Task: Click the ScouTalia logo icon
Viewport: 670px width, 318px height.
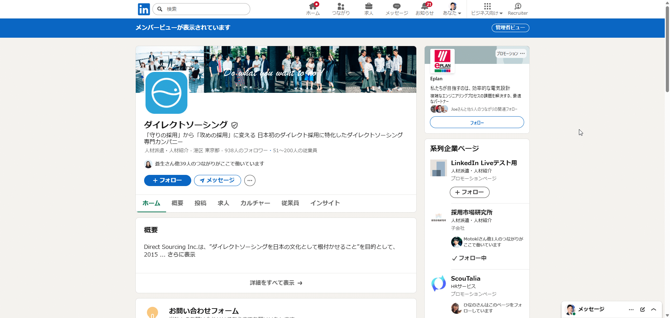Action: click(x=439, y=283)
